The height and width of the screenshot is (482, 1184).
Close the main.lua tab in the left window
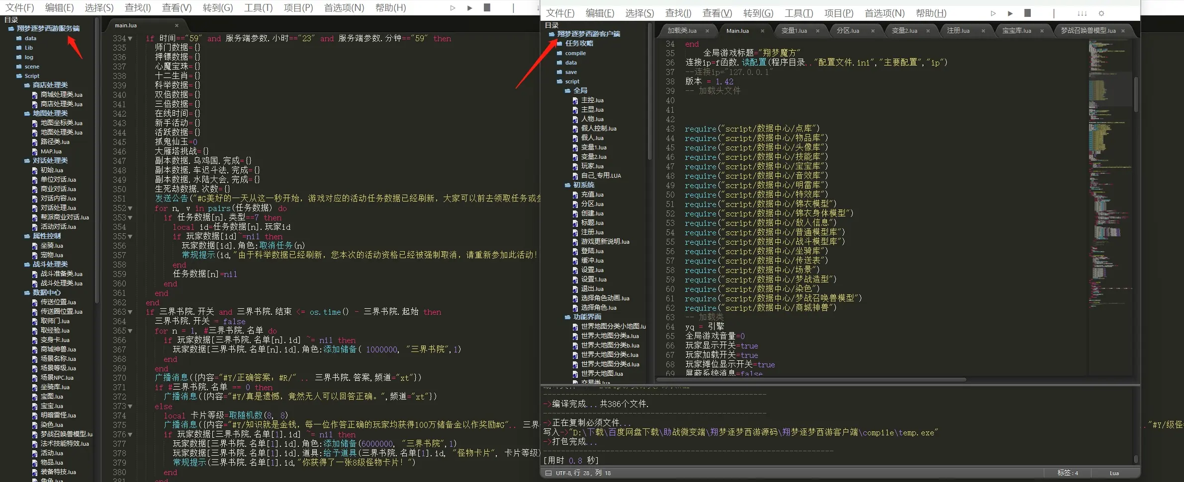[177, 25]
